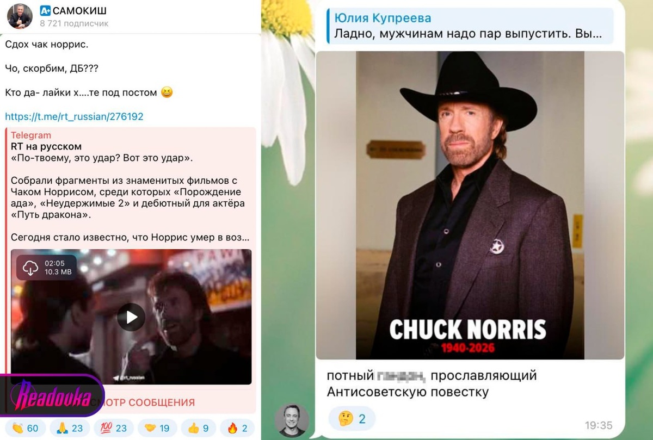653x440 pixels.
Task: Add the clapping hands reaction (60)
Action: point(25,428)
